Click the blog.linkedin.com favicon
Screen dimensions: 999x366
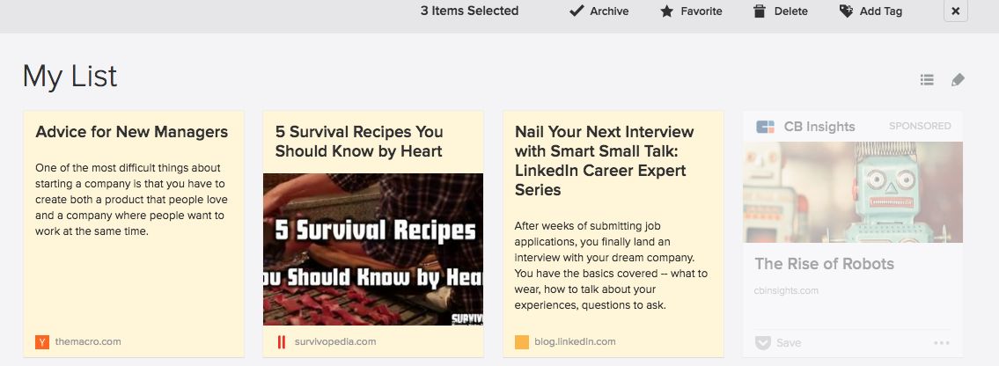coord(522,342)
